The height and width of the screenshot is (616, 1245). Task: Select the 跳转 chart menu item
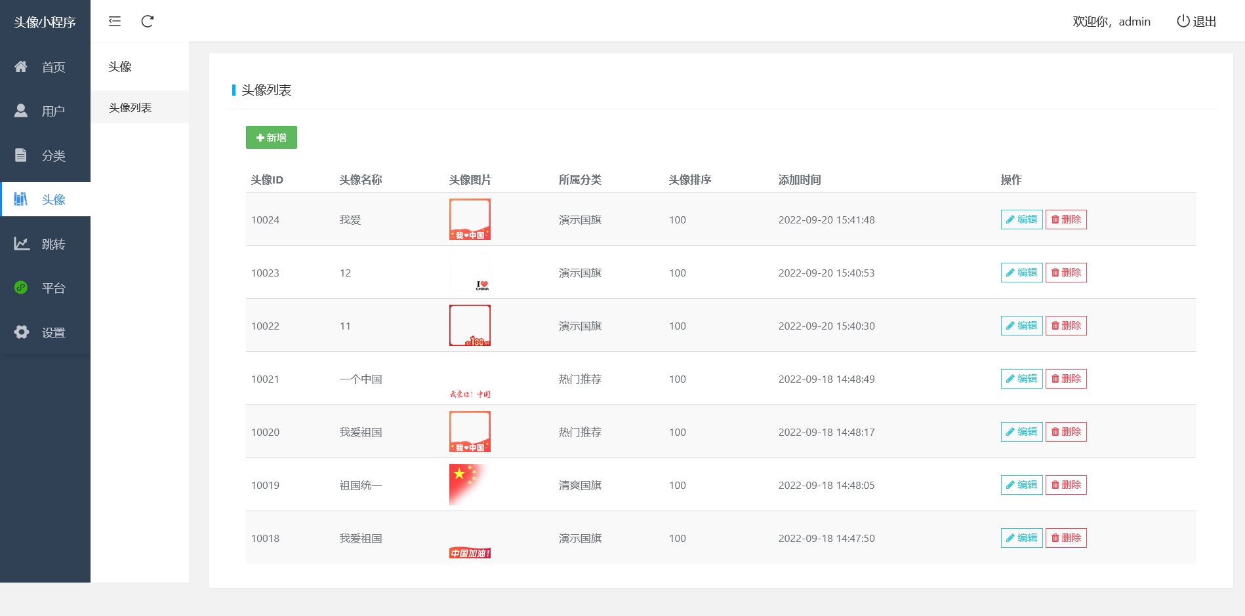click(x=45, y=244)
